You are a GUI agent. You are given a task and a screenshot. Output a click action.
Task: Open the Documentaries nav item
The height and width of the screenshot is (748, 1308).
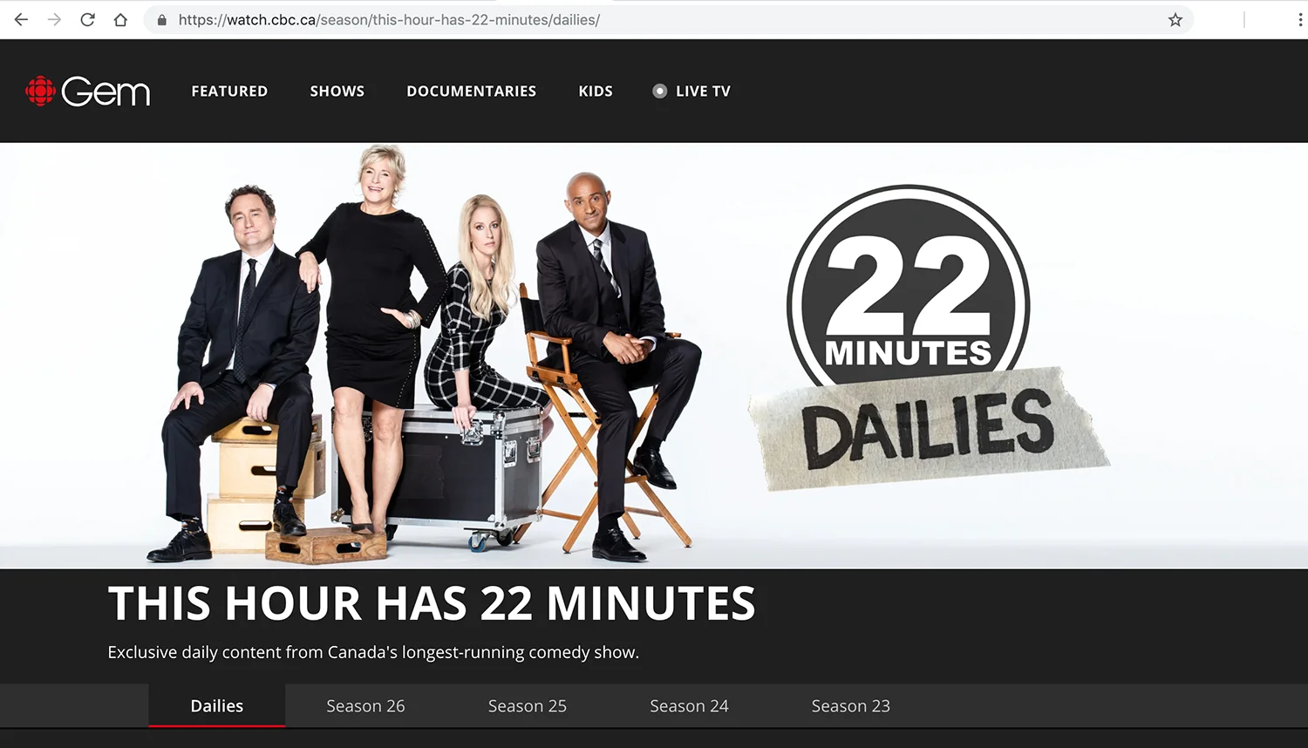pyautogui.click(x=472, y=91)
